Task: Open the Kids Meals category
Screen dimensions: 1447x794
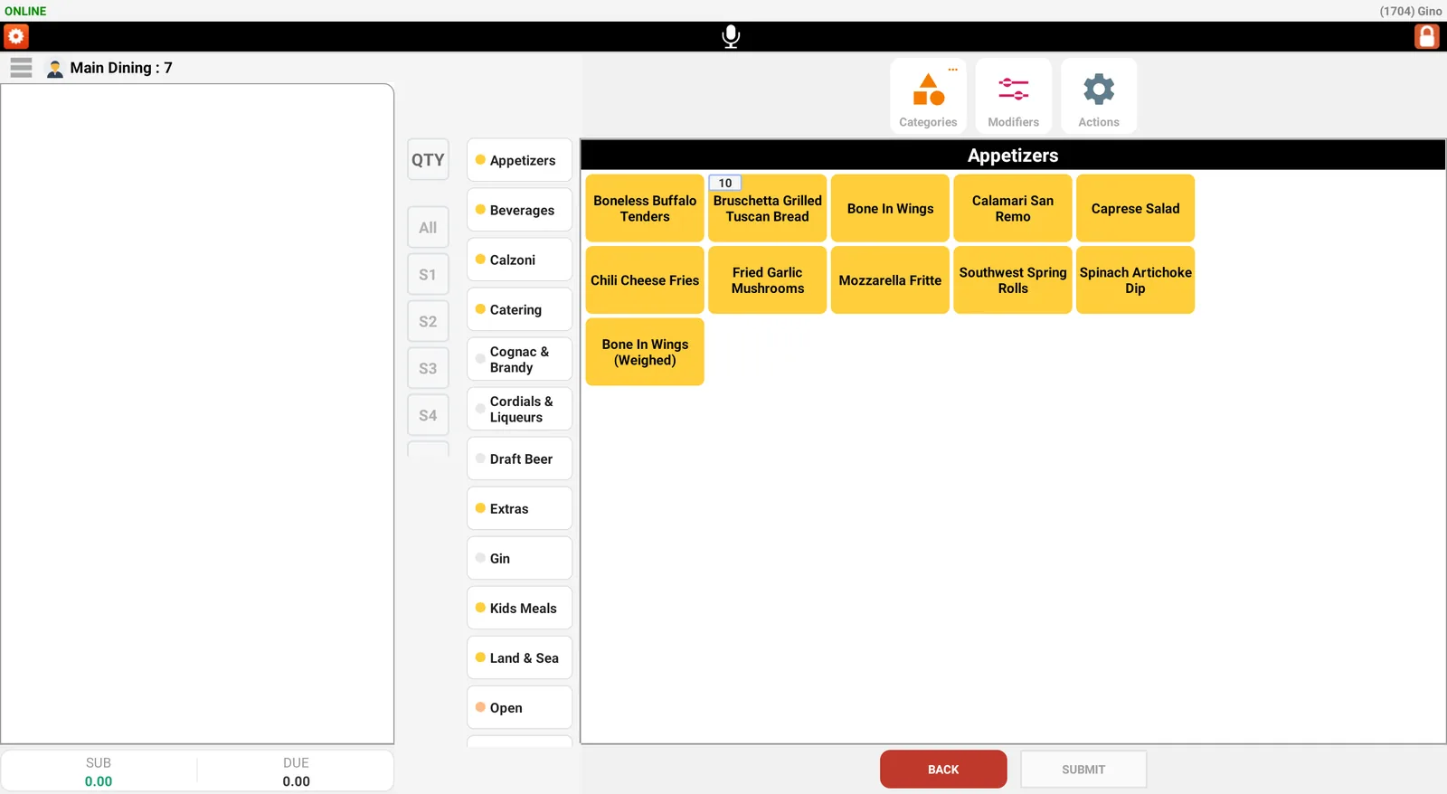Action: pyautogui.click(x=520, y=608)
